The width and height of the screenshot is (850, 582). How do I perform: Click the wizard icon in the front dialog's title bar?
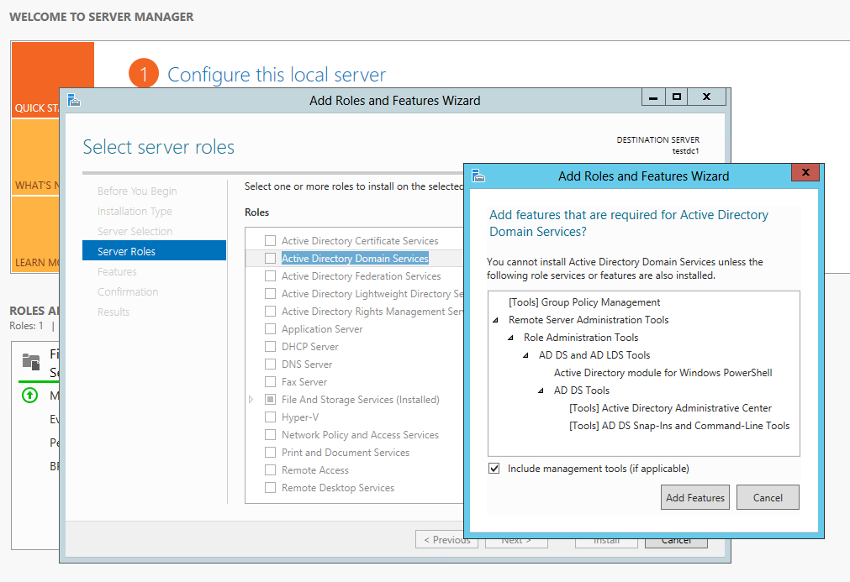478,176
